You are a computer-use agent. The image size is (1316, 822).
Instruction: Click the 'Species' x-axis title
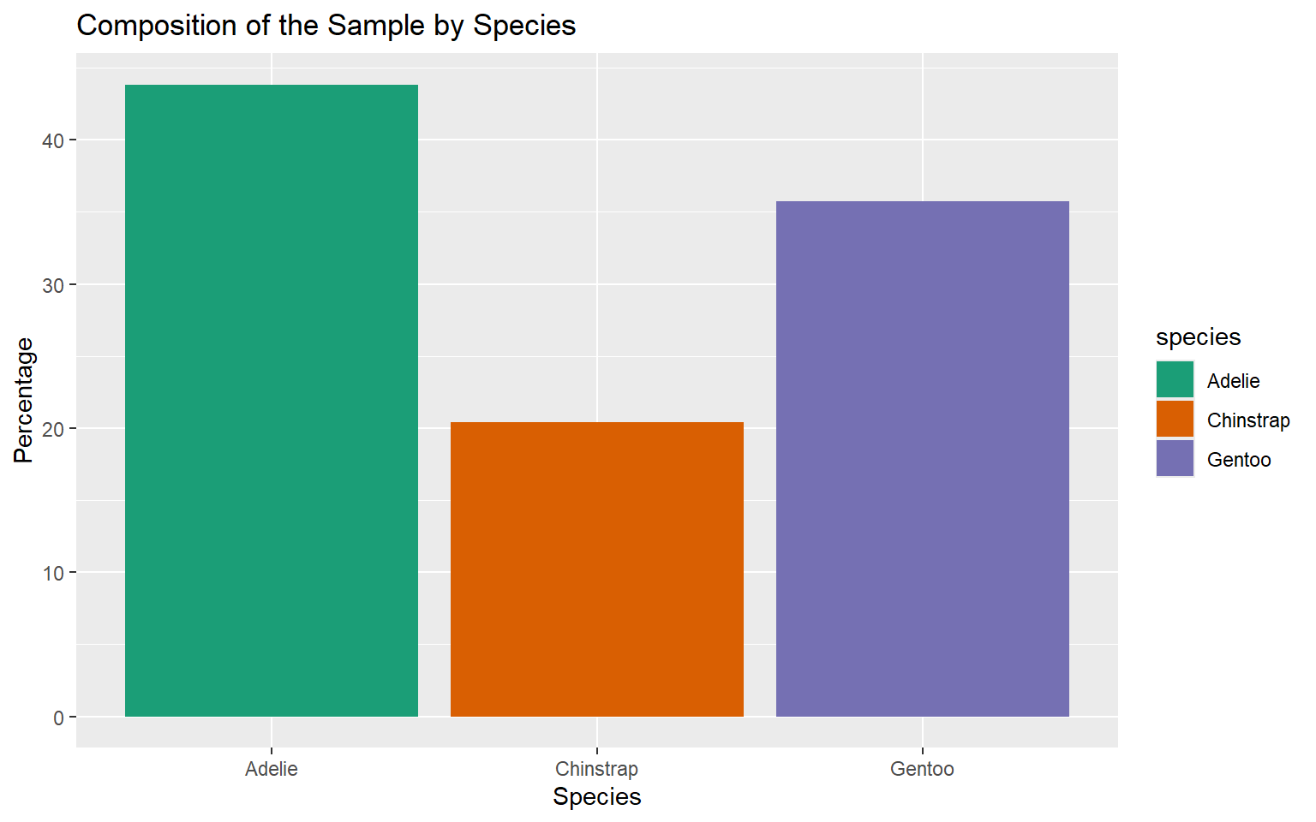(597, 797)
